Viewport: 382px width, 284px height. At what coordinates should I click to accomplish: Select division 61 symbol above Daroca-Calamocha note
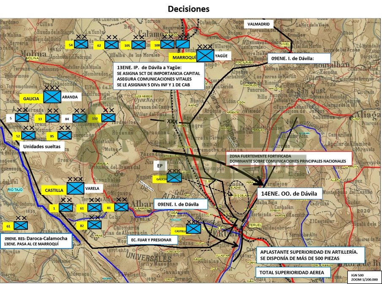[x=21, y=226]
